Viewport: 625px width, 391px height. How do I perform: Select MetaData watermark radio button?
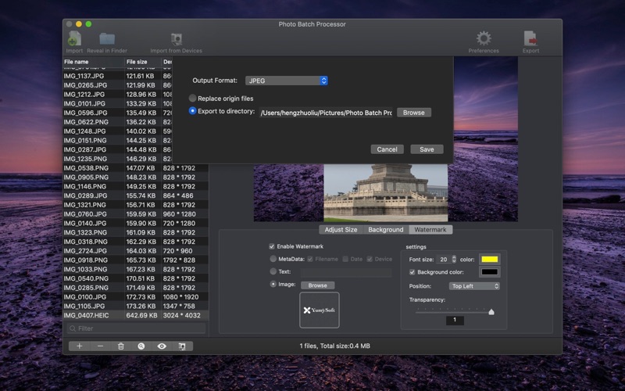(273, 259)
